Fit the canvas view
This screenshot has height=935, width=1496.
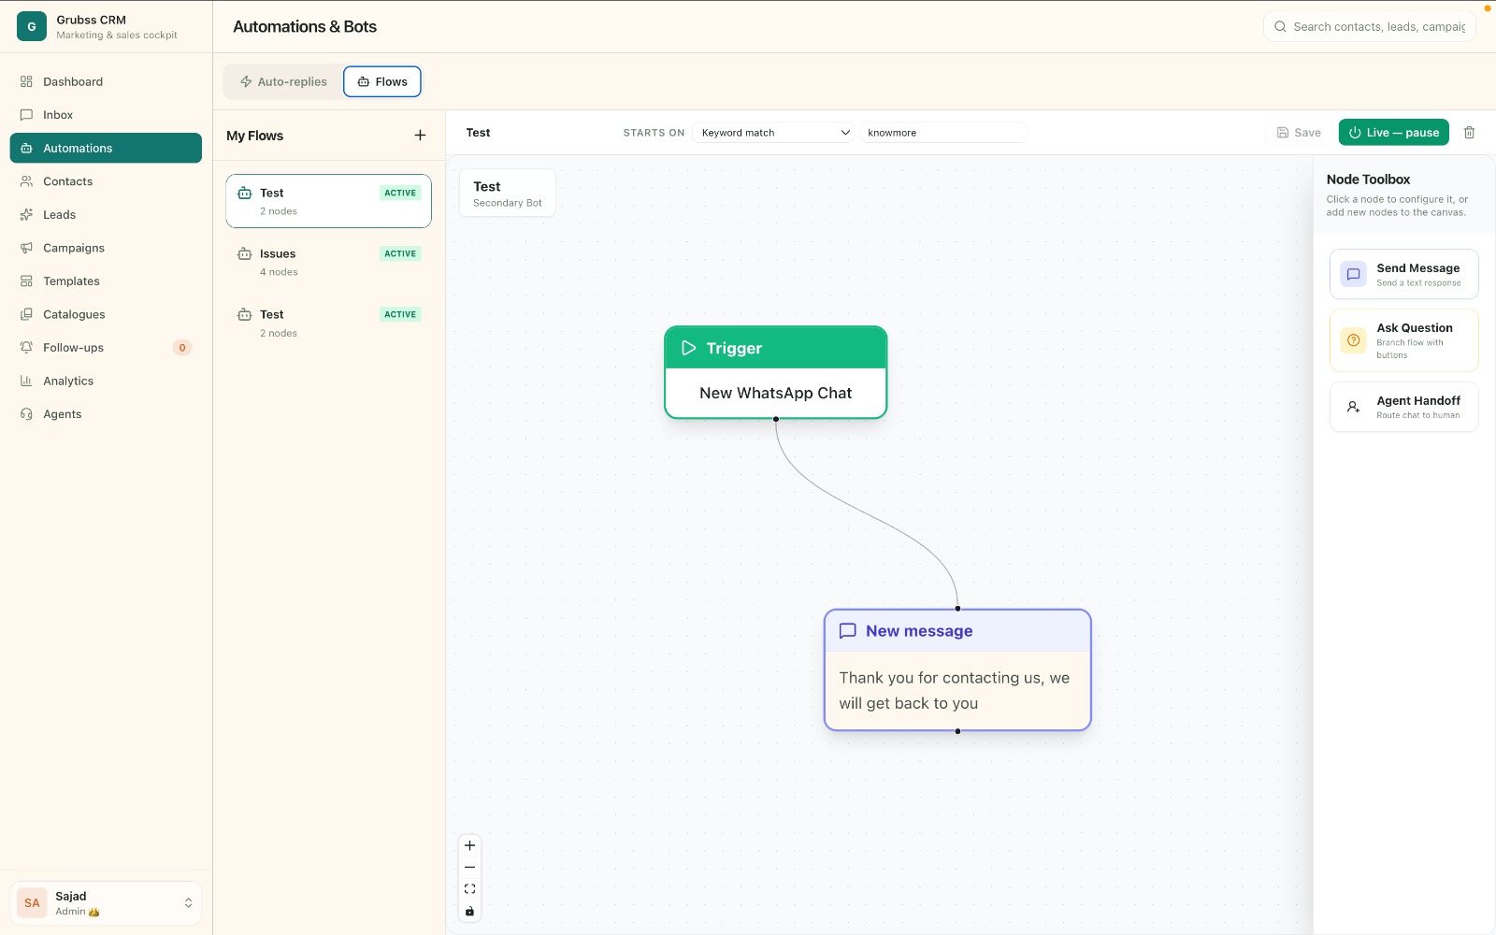(x=470, y=889)
